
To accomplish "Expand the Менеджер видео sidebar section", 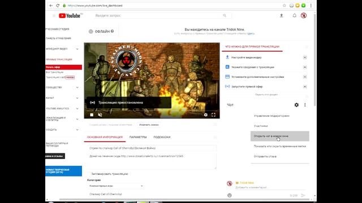I will pyautogui.click(x=77, y=49).
